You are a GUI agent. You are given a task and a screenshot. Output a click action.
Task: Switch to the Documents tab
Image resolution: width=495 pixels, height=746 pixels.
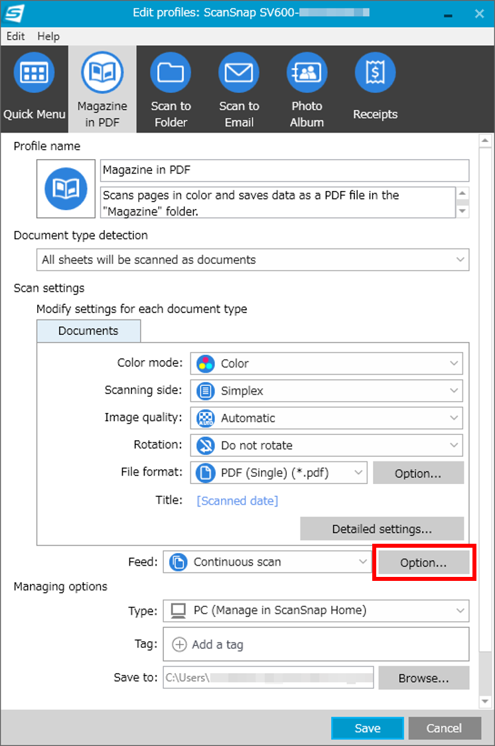[x=88, y=331]
